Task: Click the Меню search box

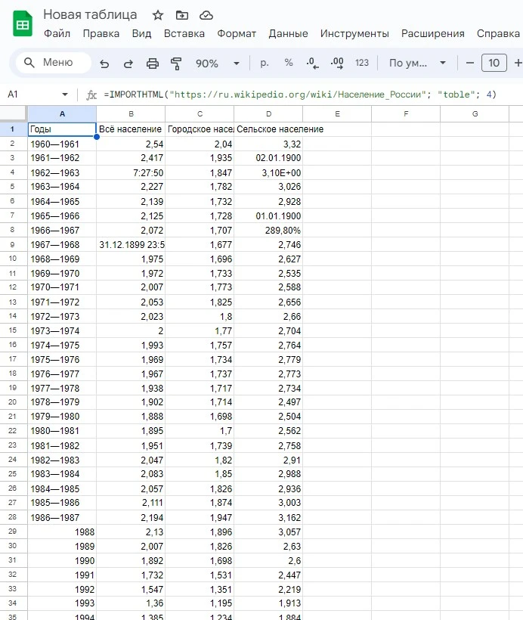Action: tap(53, 64)
